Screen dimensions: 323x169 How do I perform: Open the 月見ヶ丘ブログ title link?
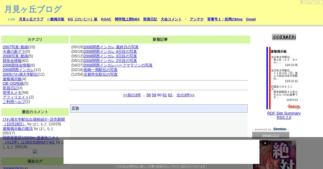click(x=33, y=9)
